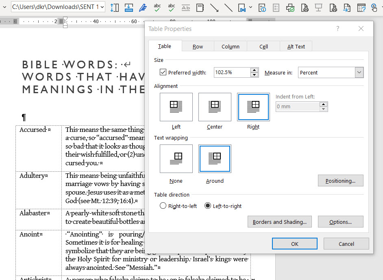Screen dimensions: 383x280
Task: Select the arrow line drawing tool
Action: [214, 8]
